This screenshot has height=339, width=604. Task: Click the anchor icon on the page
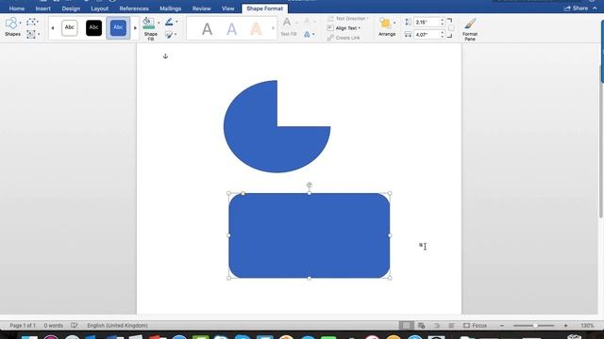[165, 56]
